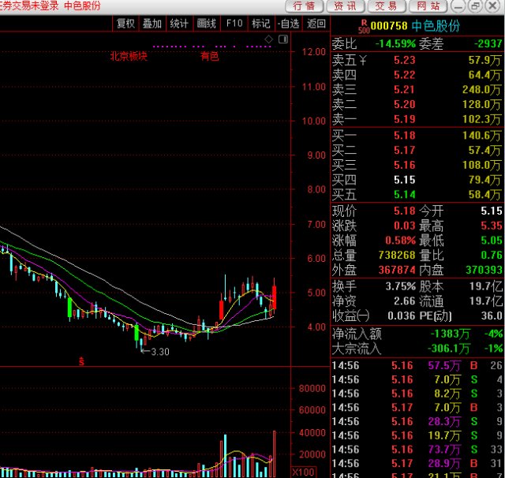Select 买三 price 5.16
This screenshot has width=505, height=478.
click(405, 165)
